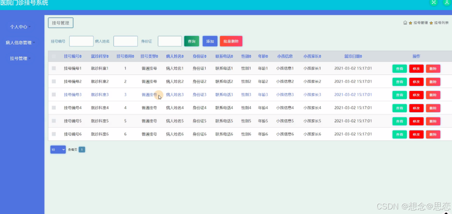Click 查看 for row 挂号编号1
This screenshot has width=452, height=214.
click(400, 69)
